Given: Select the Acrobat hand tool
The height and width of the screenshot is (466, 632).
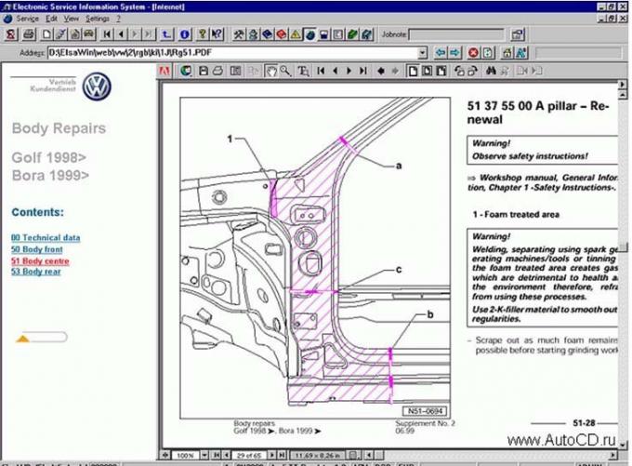Looking at the screenshot, I should pyautogui.click(x=270, y=70).
